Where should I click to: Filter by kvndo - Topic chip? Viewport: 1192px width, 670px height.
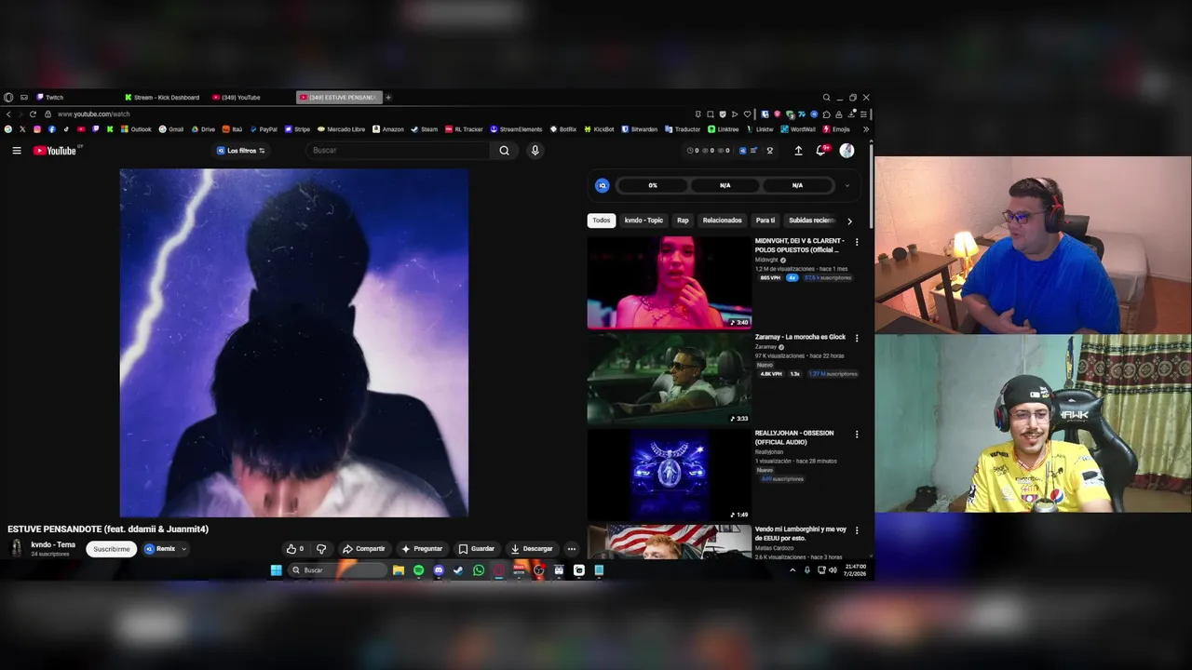coord(643,221)
